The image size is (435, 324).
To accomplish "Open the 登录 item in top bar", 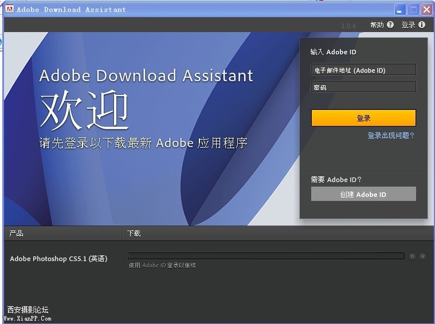I will [409, 25].
